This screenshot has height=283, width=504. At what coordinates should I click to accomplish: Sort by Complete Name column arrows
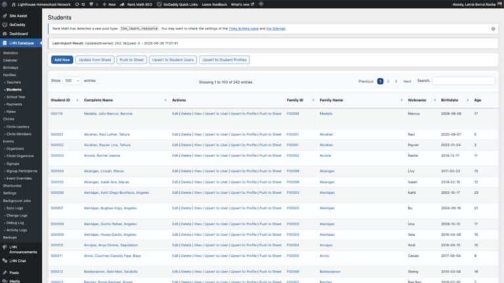(165, 100)
